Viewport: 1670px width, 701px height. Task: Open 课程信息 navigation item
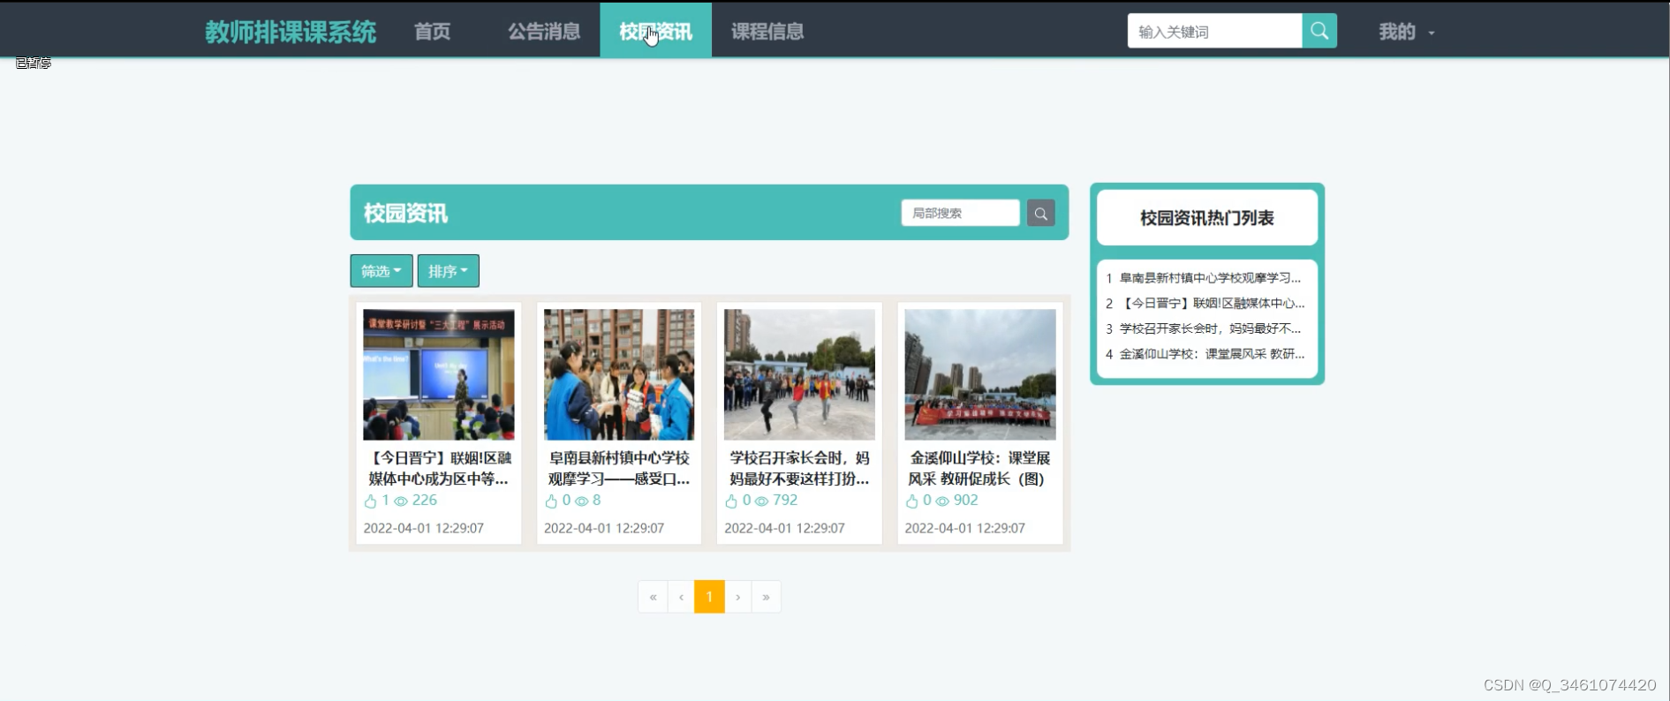pos(767,32)
